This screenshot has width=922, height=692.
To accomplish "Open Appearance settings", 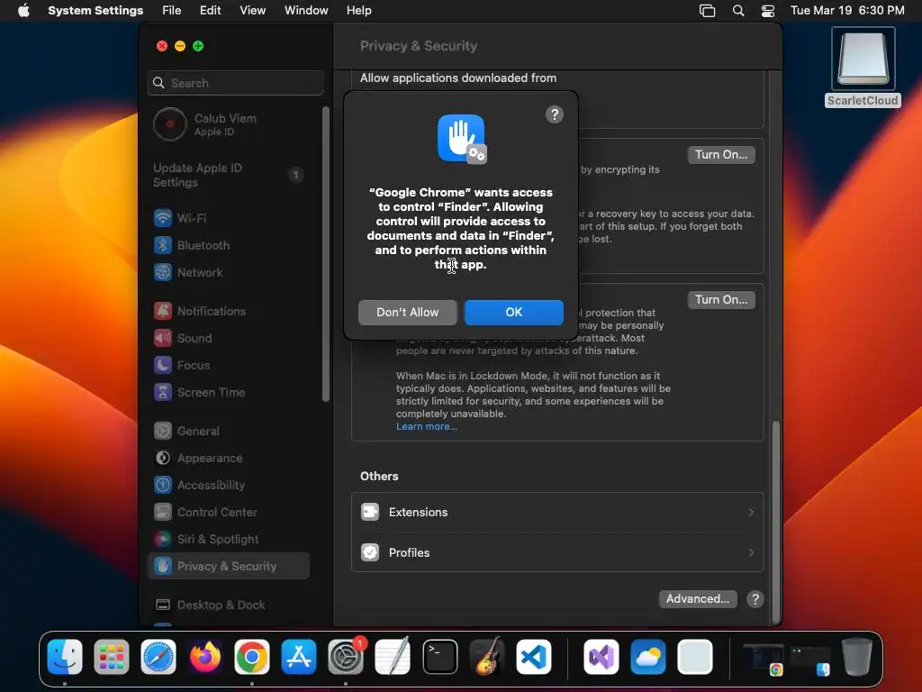I will click(229, 459).
